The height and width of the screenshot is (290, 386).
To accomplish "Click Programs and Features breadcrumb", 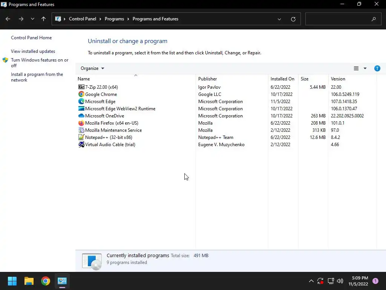I will click(155, 19).
